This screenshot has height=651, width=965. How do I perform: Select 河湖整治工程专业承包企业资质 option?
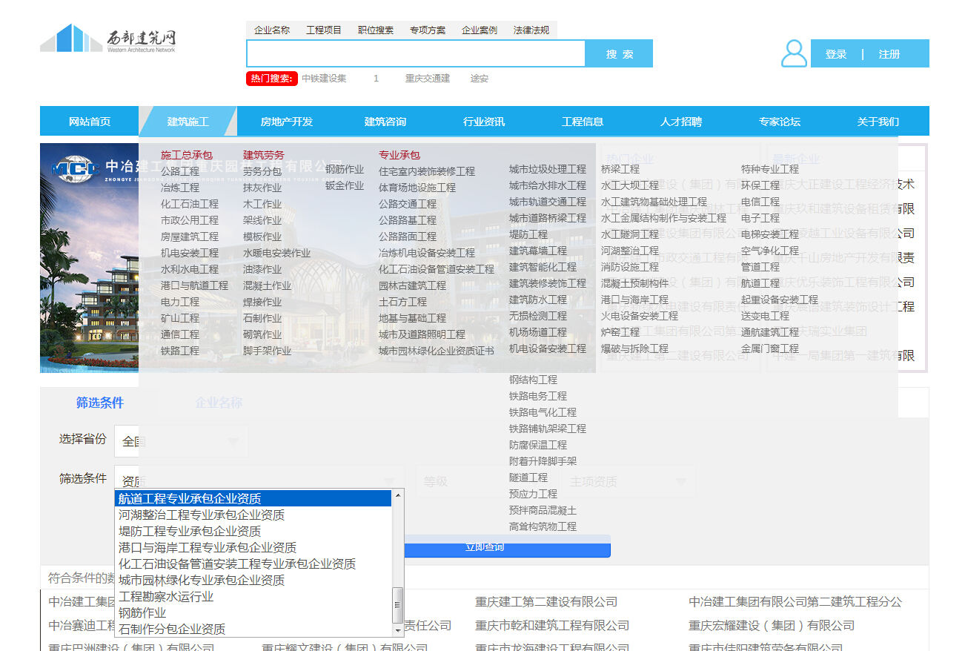(x=253, y=515)
